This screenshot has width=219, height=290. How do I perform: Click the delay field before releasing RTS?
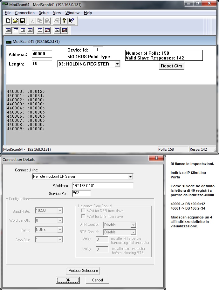click(x=102, y=249)
